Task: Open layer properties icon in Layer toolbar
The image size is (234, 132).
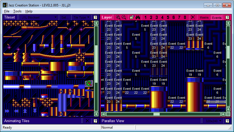Action: tap(132, 17)
